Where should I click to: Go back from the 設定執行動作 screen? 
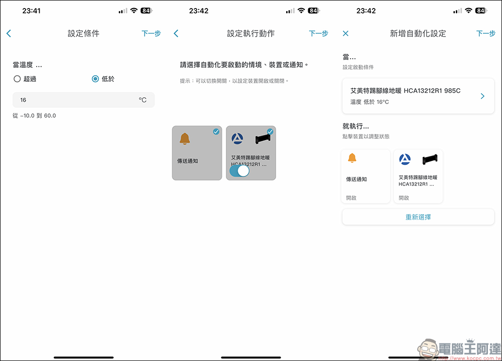[x=176, y=33]
